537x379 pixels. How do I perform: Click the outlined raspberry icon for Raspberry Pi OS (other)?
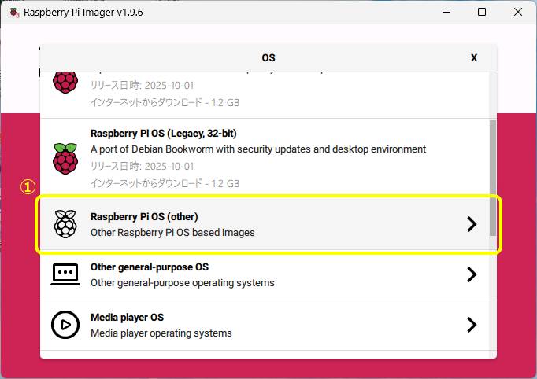tap(65, 224)
